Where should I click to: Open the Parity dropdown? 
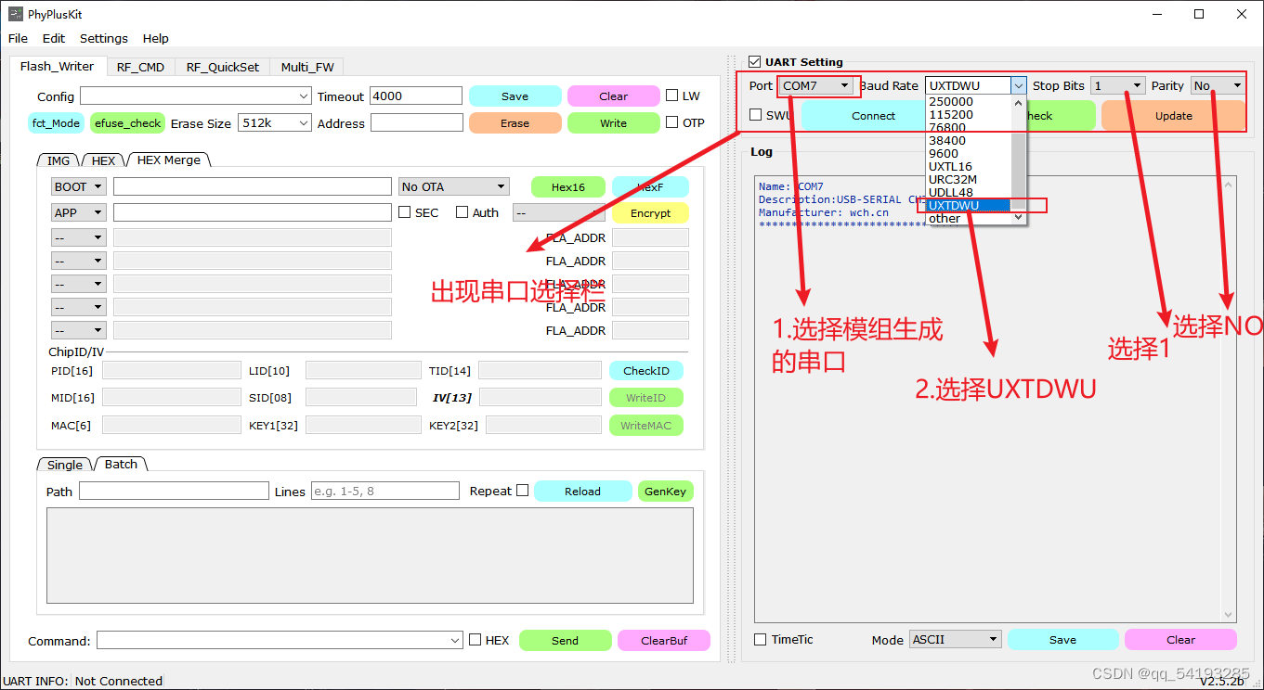1218,85
